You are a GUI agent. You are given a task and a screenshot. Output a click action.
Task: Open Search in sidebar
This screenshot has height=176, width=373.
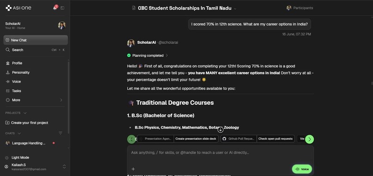36,50
